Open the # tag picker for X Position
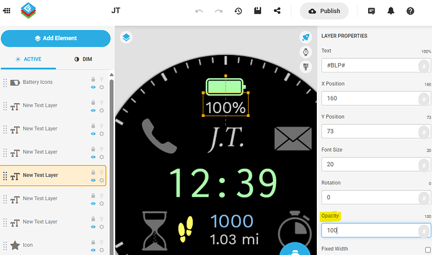Image resolution: width=432 pixels, height=255 pixels. pos(424,99)
